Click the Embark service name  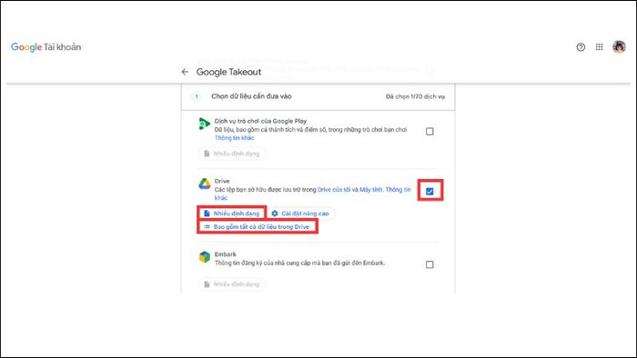[x=225, y=254]
